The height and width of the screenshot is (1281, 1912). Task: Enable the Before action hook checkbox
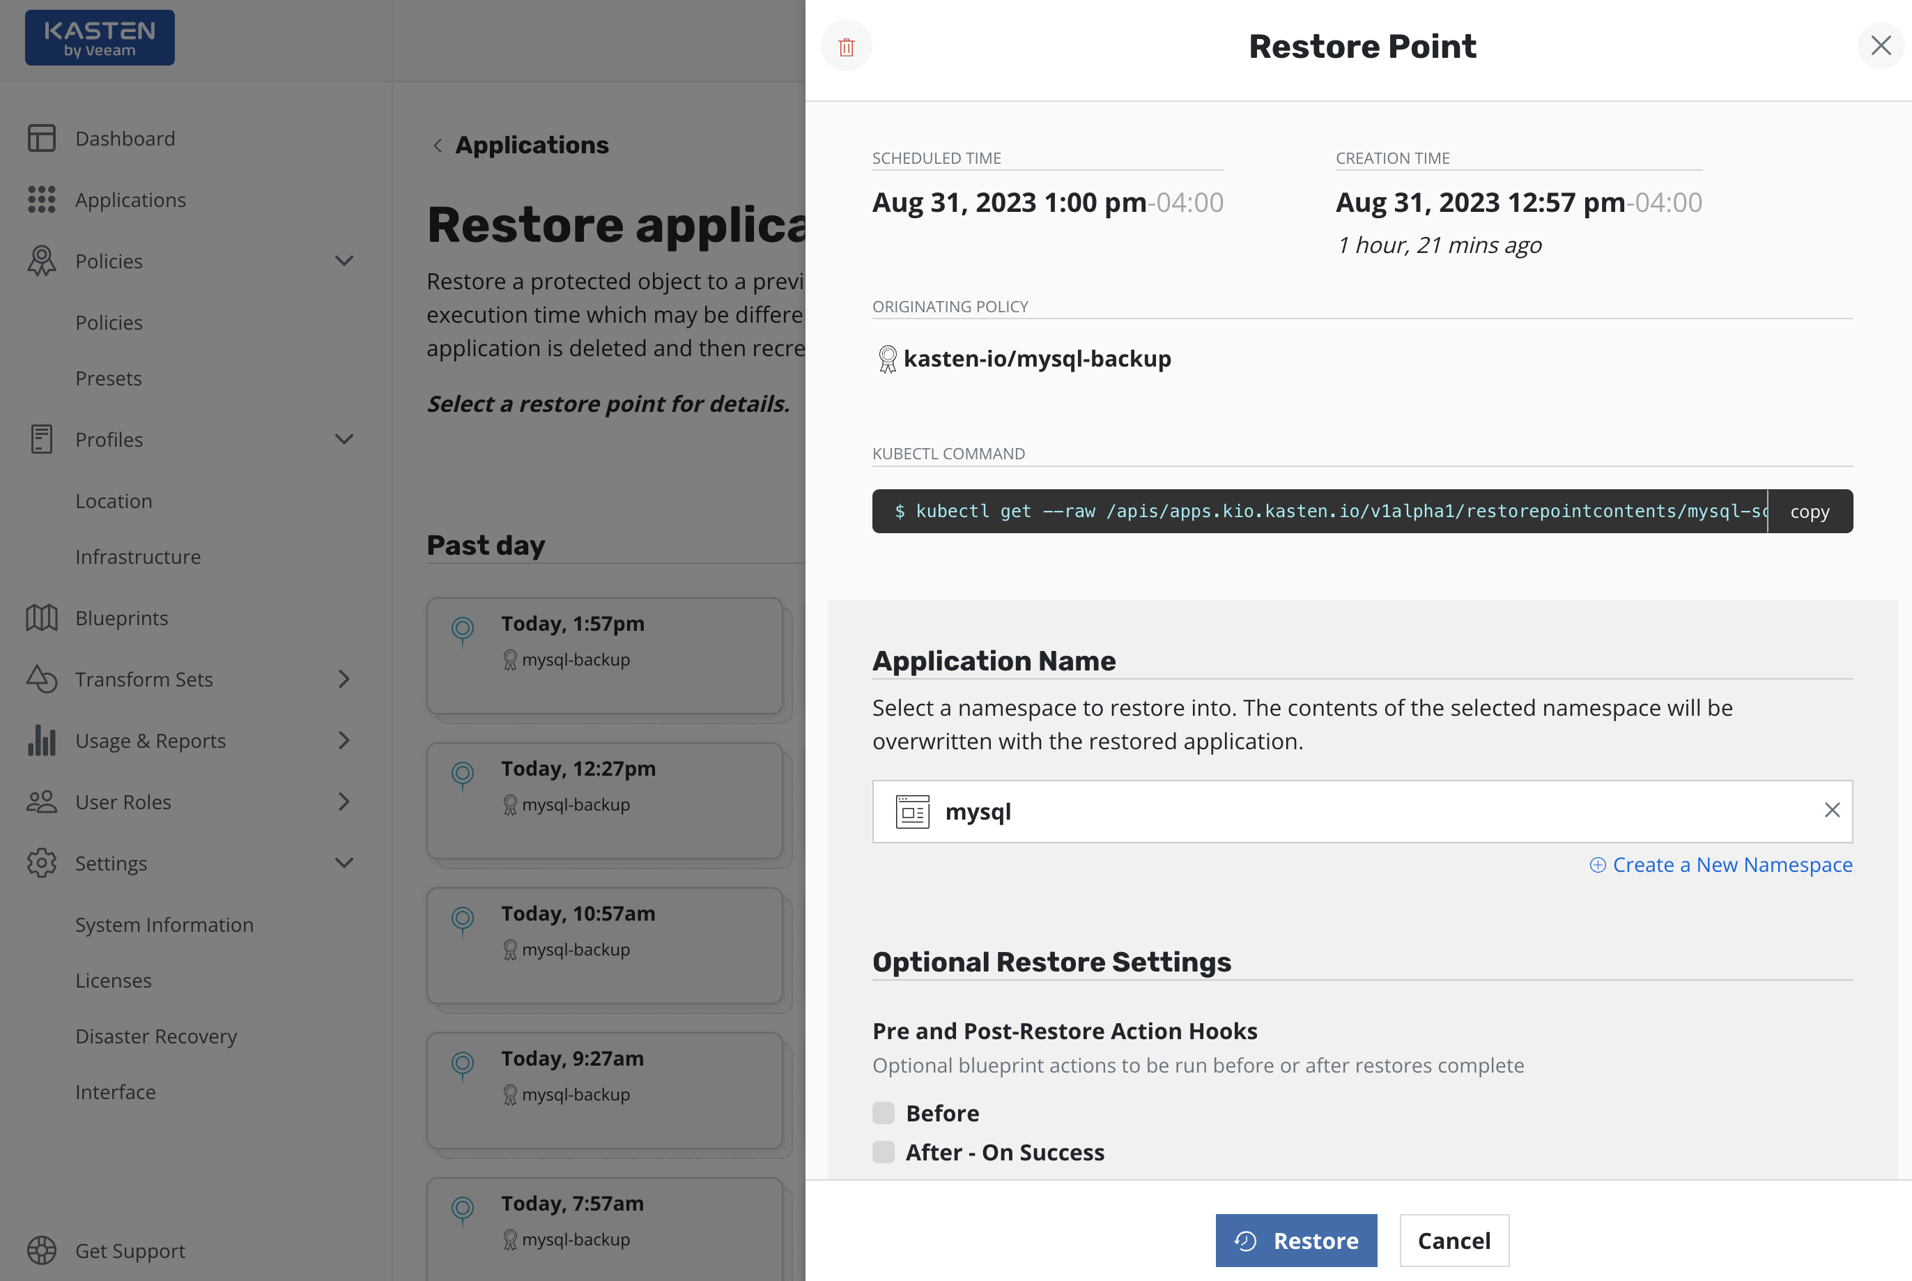point(883,1113)
